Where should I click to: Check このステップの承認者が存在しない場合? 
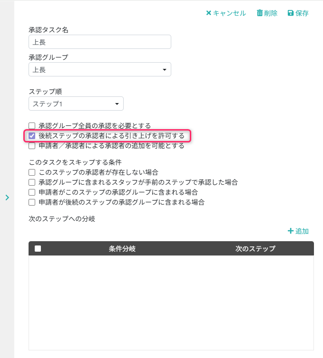(32, 172)
